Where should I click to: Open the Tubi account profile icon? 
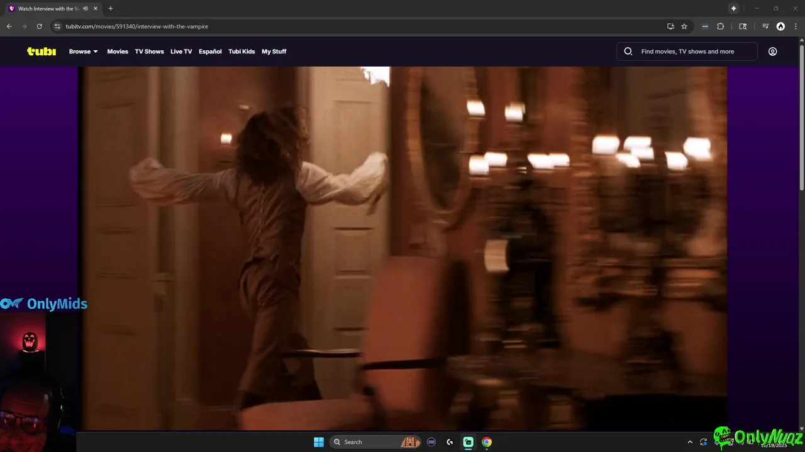coord(772,51)
